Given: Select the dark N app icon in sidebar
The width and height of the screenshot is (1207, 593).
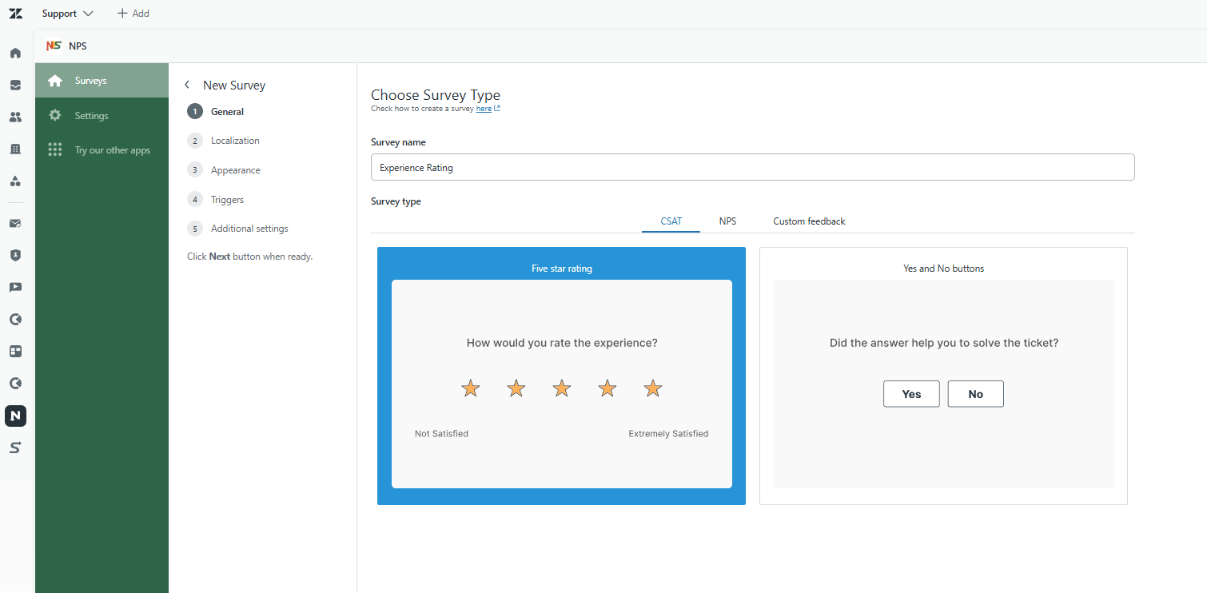Looking at the screenshot, I should click(x=15, y=416).
